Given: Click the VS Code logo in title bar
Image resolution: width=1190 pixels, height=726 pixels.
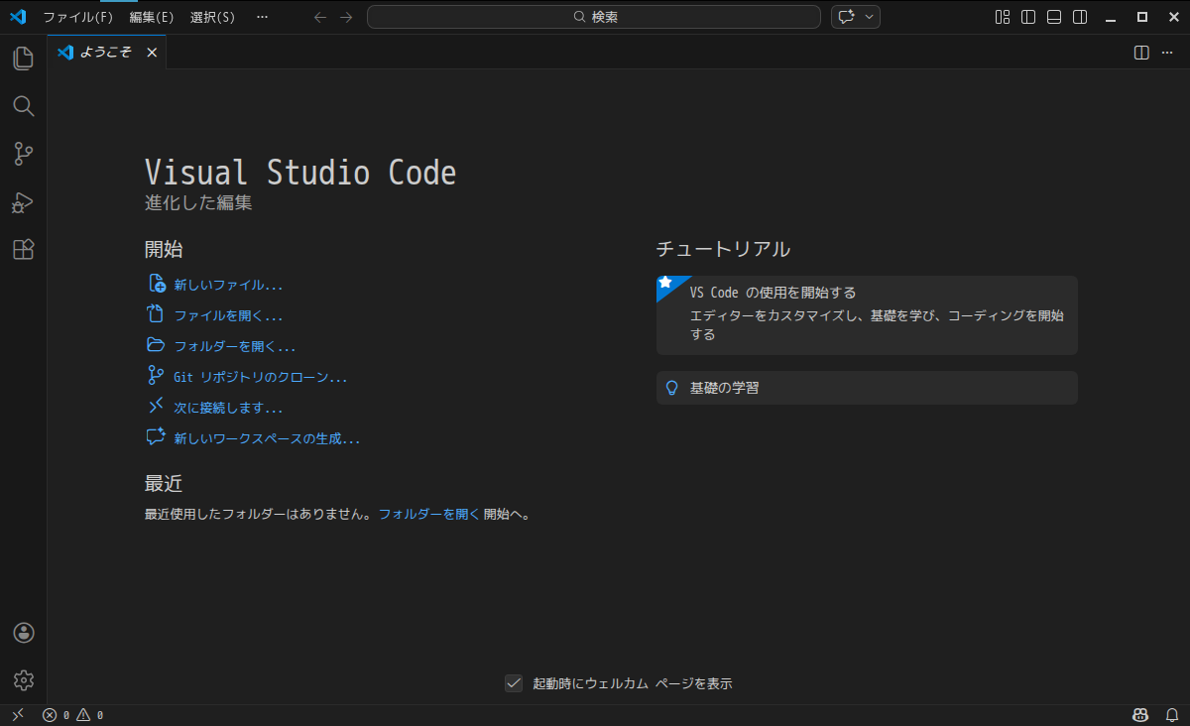Looking at the screenshot, I should (x=18, y=17).
